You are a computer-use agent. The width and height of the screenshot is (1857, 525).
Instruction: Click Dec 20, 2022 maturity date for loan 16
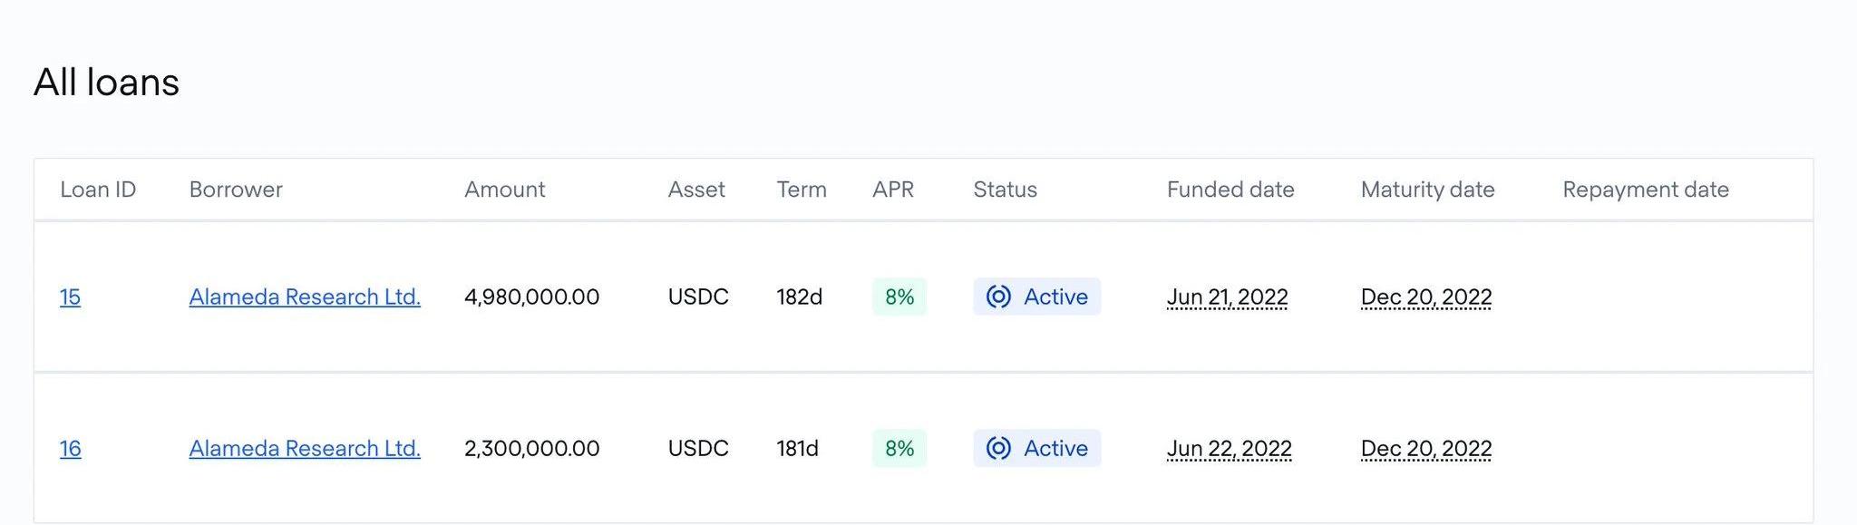click(x=1425, y=449)
